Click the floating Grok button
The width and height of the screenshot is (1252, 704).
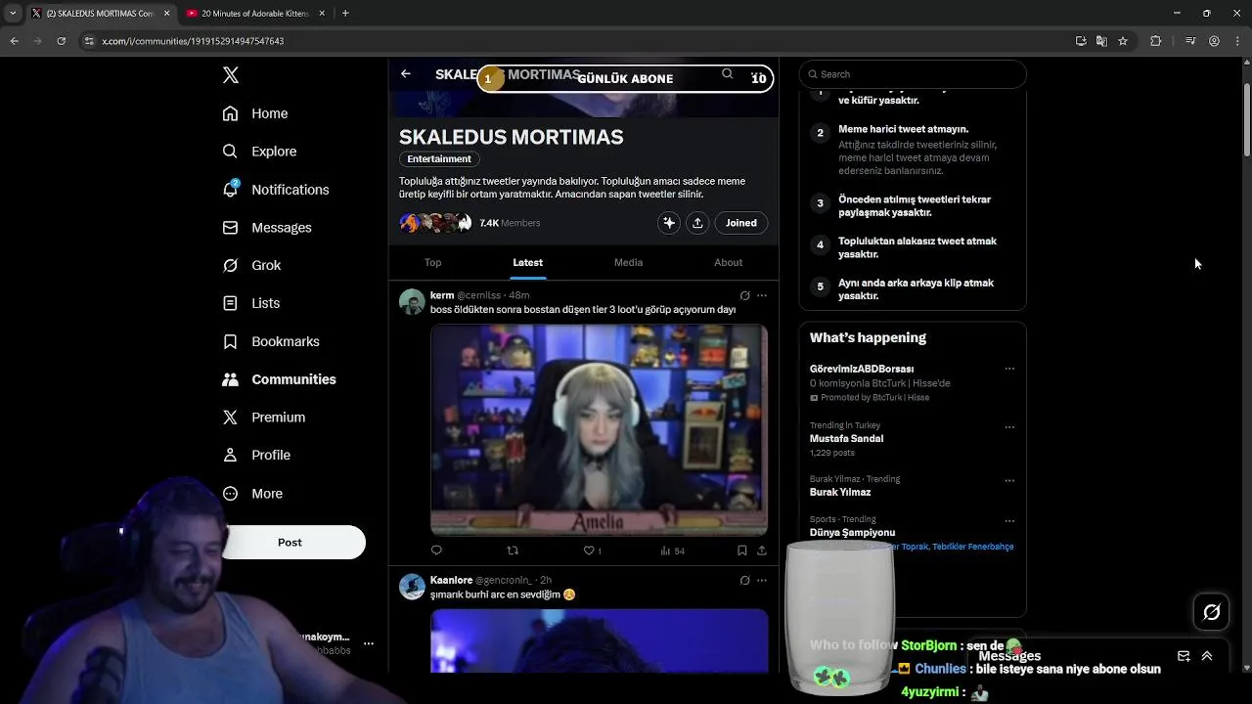click(x=1212, y=612)
